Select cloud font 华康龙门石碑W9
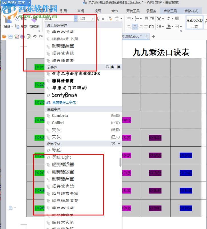The width and height of the screenshot is (207, 229). pyautogui.click(x=83, y=88)
